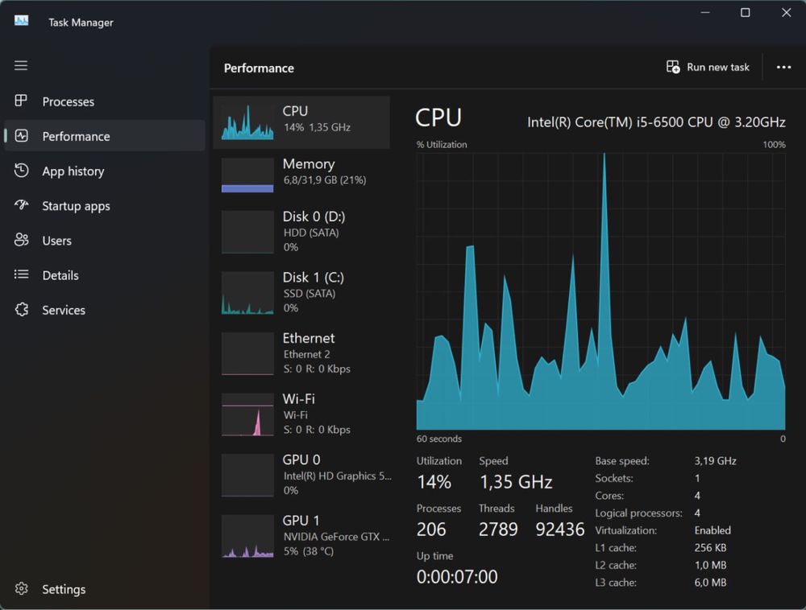Click the 1,35 GHz speed value under Speed
Screen dimensions: 806x610
tap(516, 482)
